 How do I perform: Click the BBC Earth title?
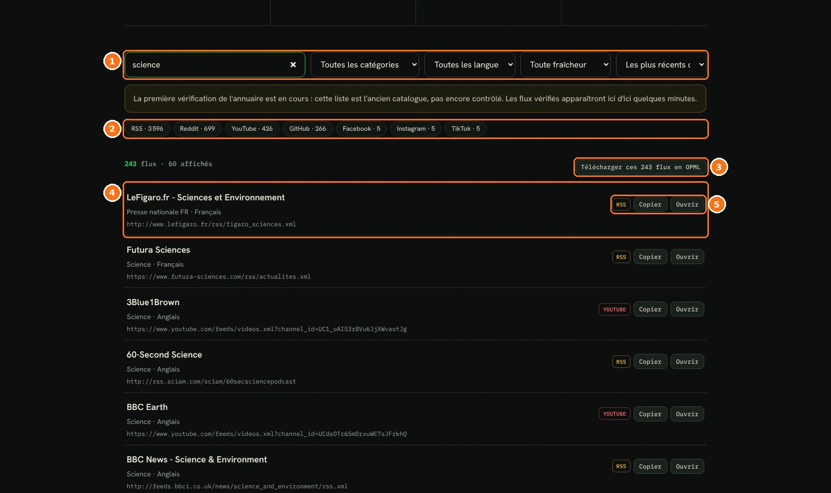point(147,407)
